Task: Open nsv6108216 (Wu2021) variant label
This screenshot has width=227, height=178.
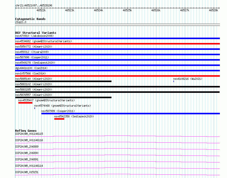Action: pos(188,79)
